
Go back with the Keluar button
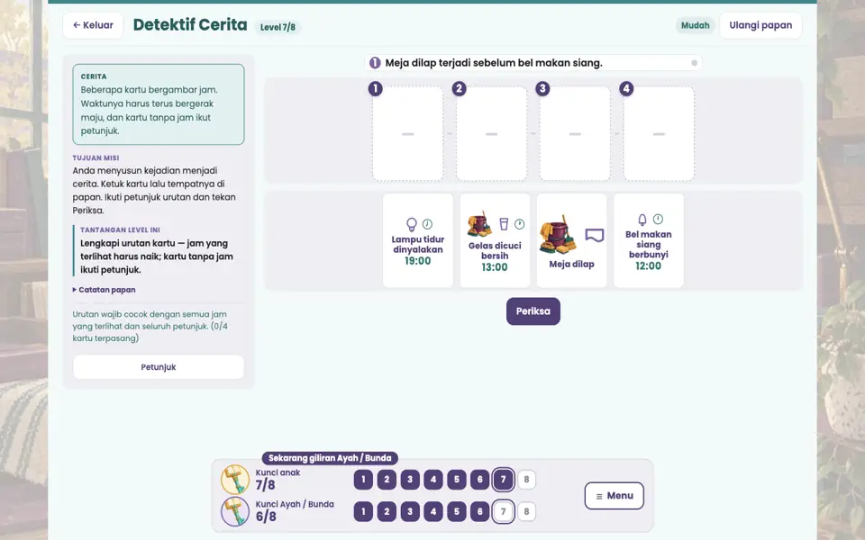point(93,25)
